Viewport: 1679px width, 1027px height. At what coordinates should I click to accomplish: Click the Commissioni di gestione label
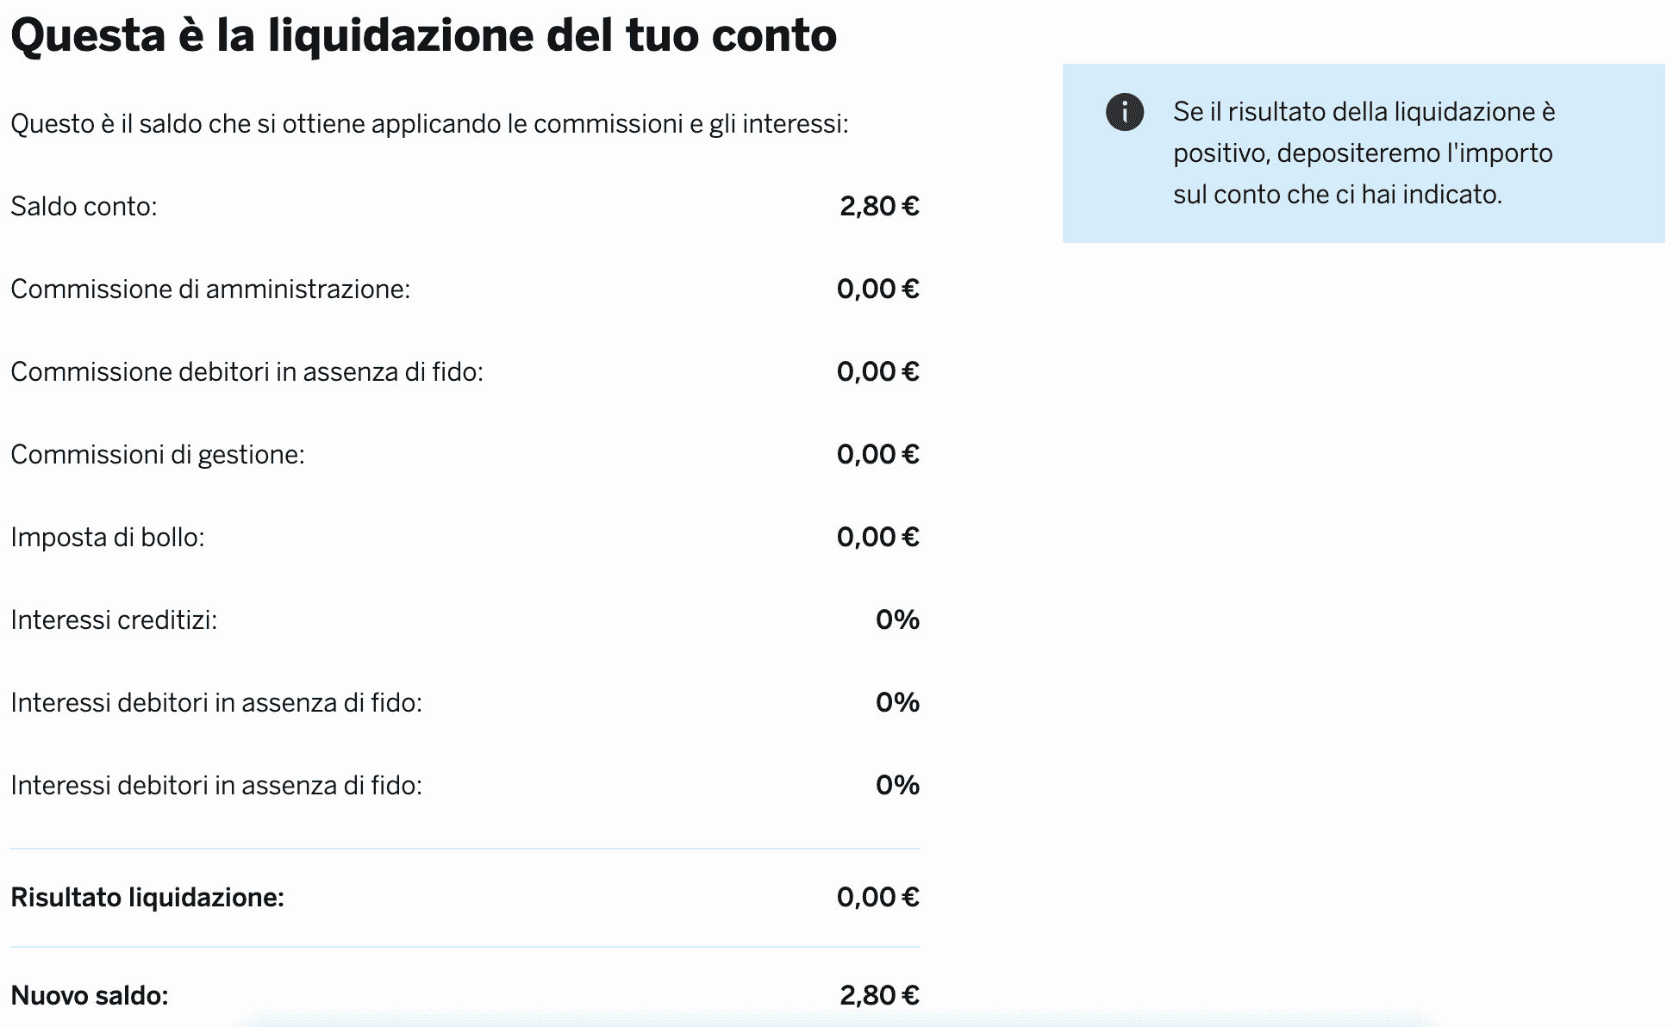pos(158,455)
